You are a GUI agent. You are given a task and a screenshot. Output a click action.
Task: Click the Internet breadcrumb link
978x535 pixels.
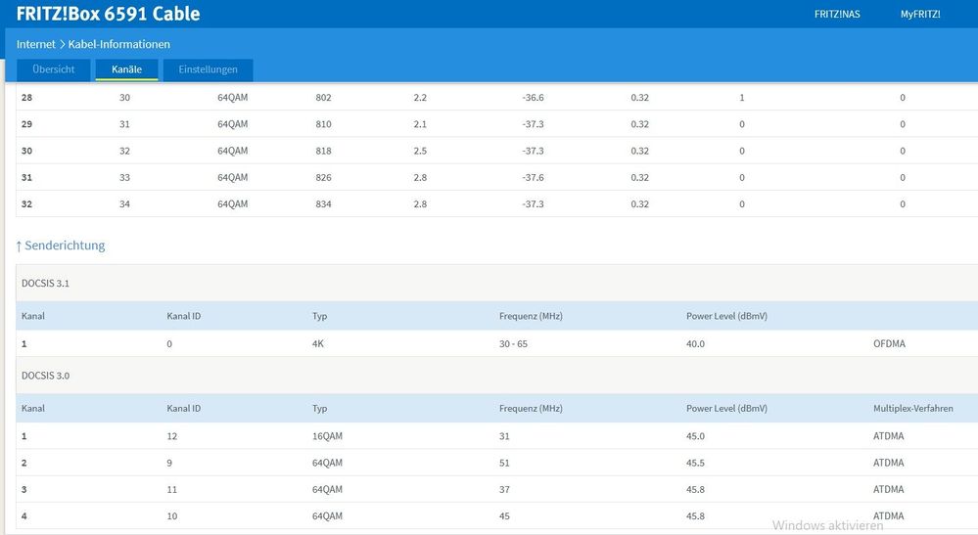point(36,44)
